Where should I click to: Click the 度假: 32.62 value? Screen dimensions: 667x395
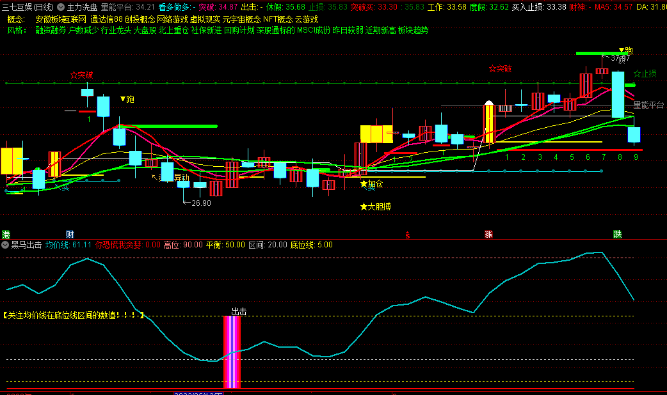489,7
